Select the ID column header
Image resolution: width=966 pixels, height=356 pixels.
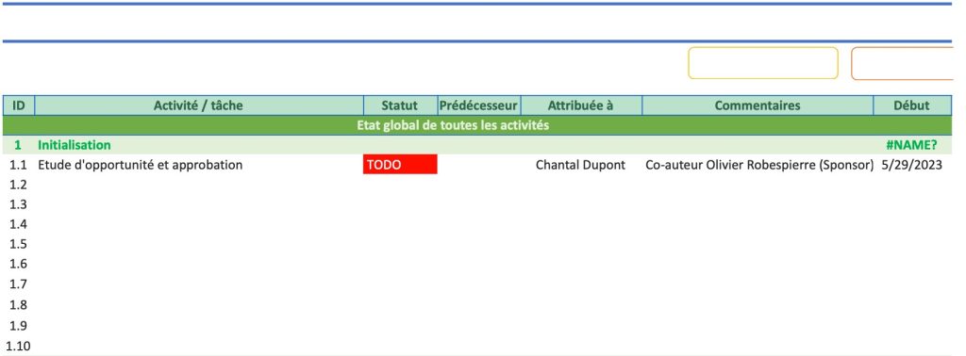coord(19,105)
